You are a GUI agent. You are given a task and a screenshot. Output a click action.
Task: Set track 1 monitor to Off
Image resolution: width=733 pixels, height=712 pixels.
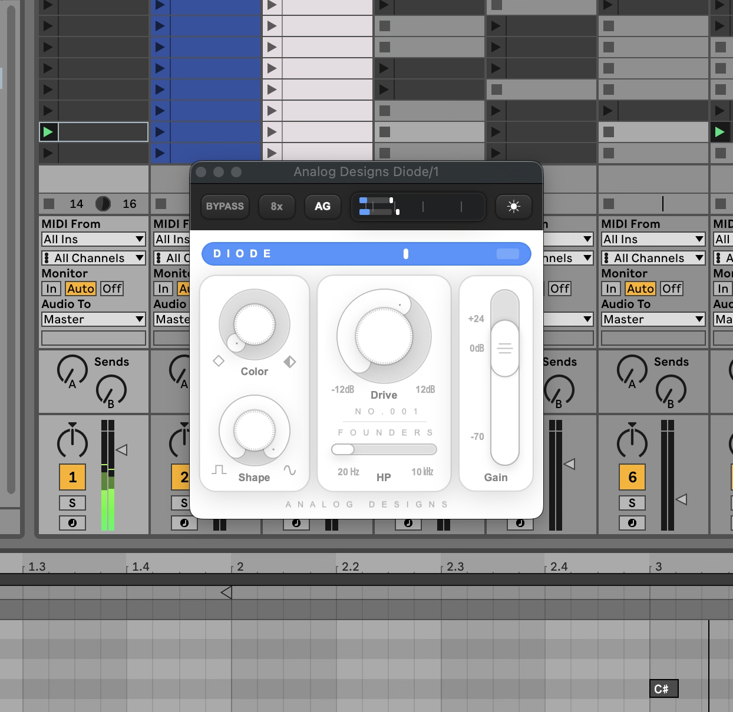click(112, 289)
